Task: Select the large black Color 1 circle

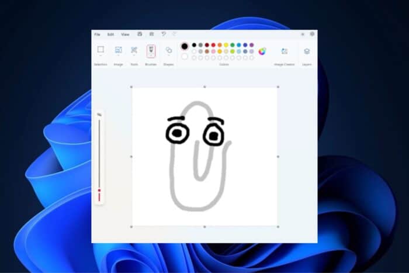Action: click(185, 46)
